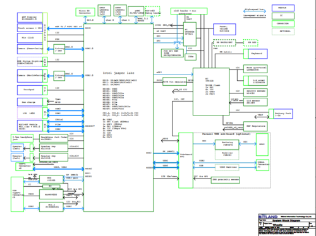Click the BITLAND logo in title block
The width and height of the screenshot is (316, 236).
(x=268, y=216)
